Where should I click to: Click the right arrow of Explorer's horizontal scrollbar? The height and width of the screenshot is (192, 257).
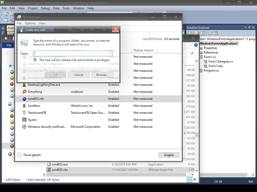192,174
